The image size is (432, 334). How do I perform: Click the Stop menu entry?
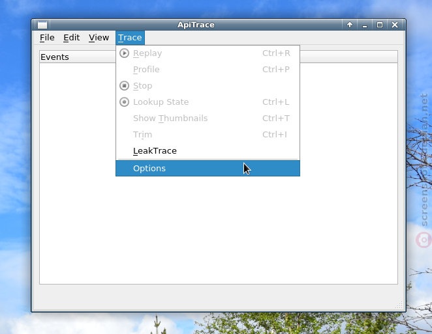[208, 86]
